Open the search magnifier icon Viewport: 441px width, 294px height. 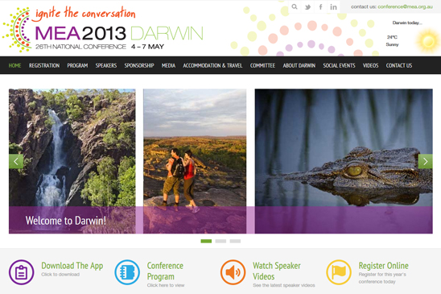coord(295,6)
